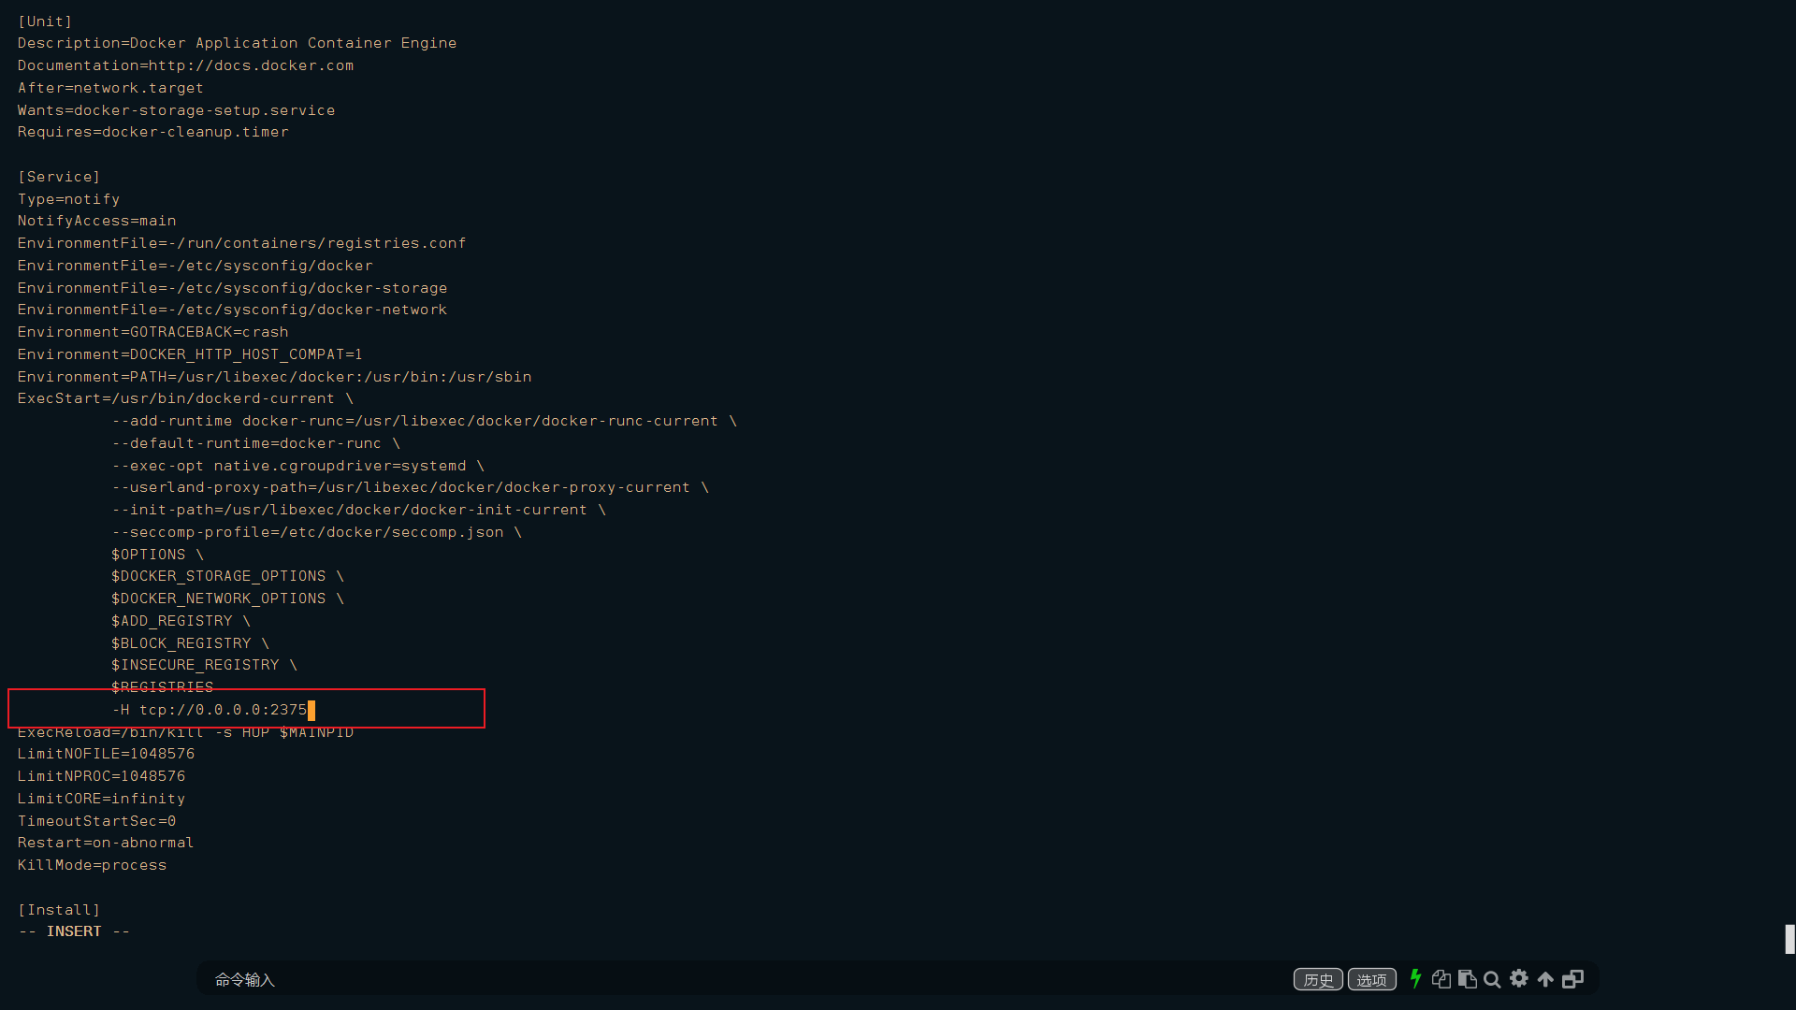Click the $ADD_REGISTRY line
1796x1010 pixels.
point(181,621)
